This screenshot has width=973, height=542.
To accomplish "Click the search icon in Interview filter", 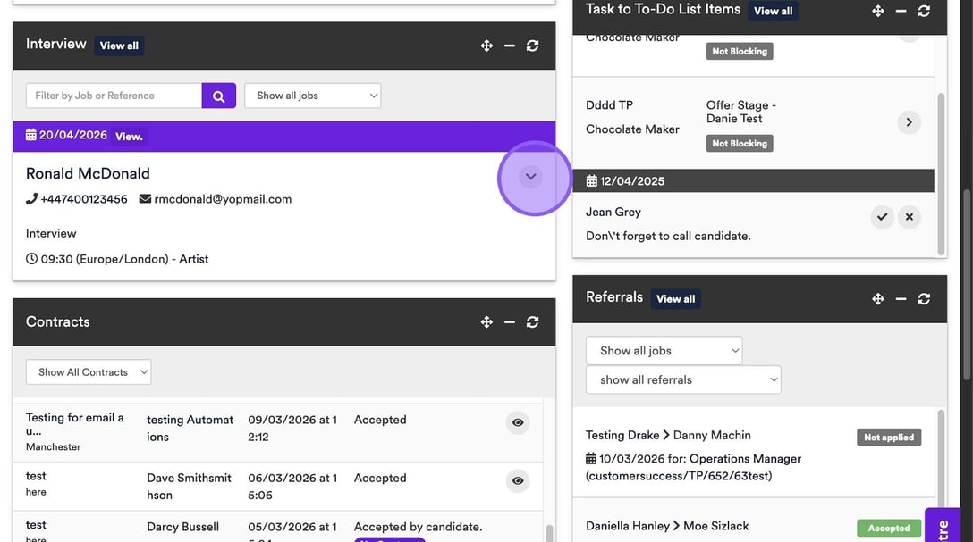I will (218, 96).
